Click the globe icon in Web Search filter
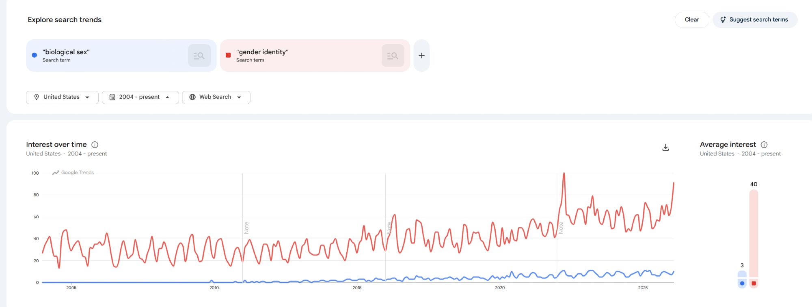 [x=192, y=97]
